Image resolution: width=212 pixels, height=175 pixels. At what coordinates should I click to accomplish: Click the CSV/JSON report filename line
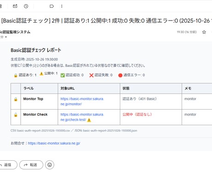[74, 131]
